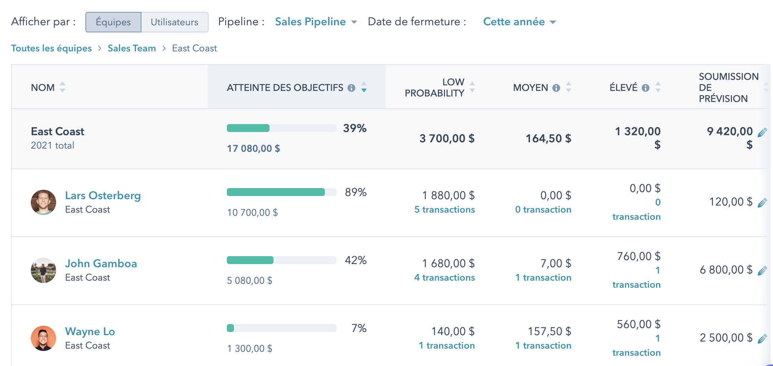View Wayne Lo's Moyen 1 transaction
The height and width of the screenshot is (366, 773).
pyautogui.click(x=543, y=345)
